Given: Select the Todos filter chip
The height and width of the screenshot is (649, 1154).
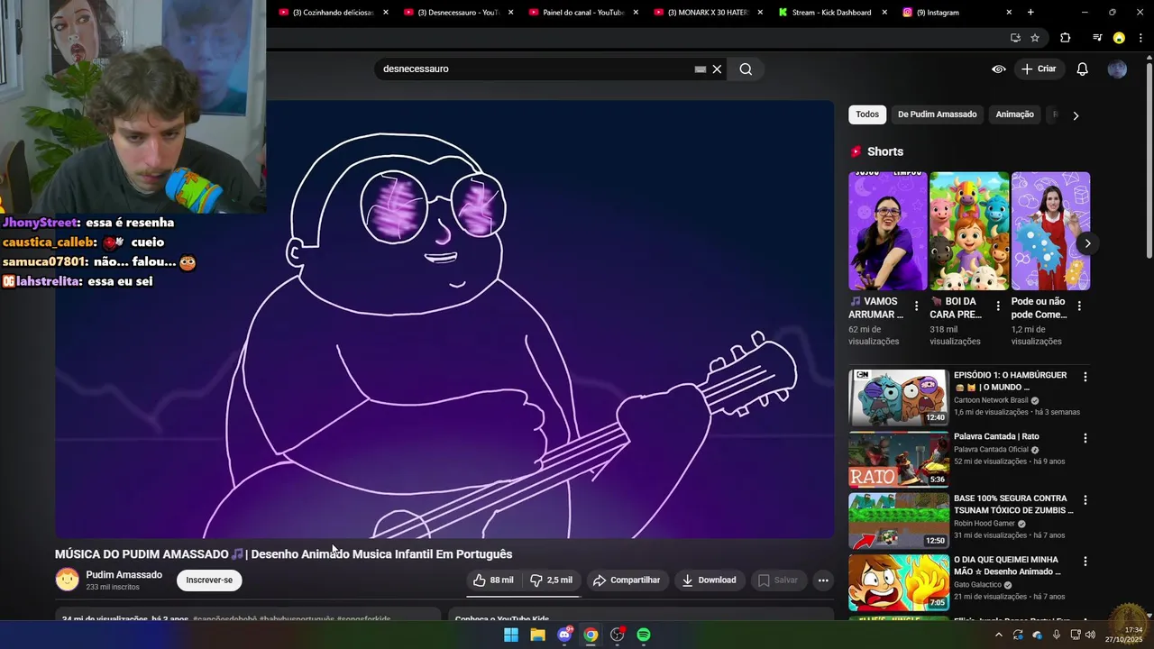Looking at the screenshot, I should pyautogui.click(x=867, y=114).
